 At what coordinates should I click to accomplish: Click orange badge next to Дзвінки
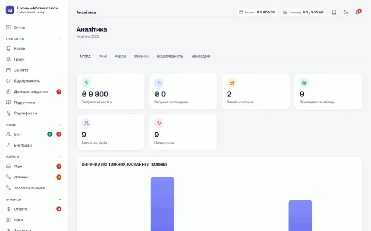(x=59, y=177)
